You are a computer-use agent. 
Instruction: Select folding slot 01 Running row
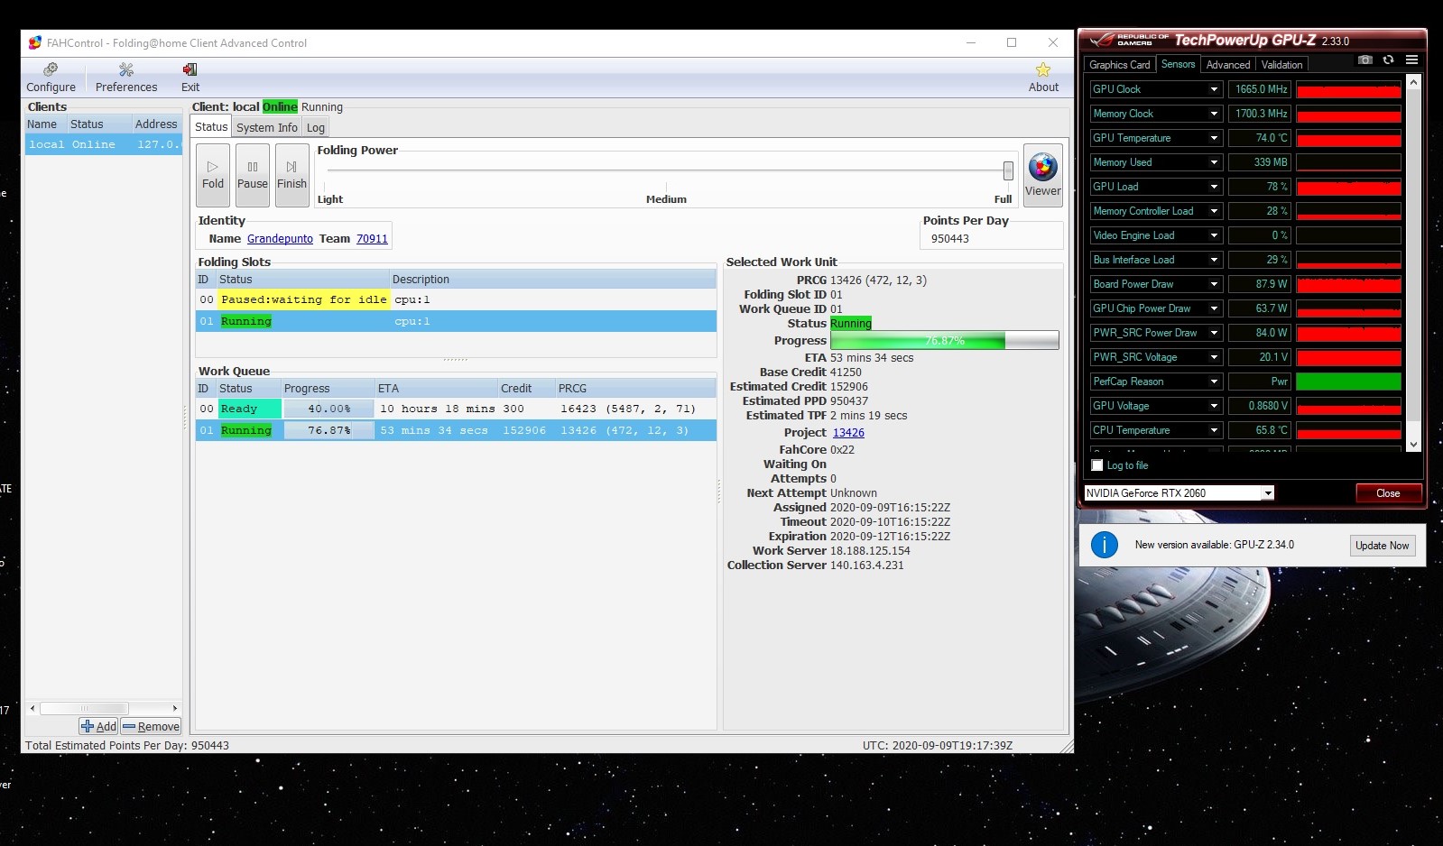coord(456,321)
